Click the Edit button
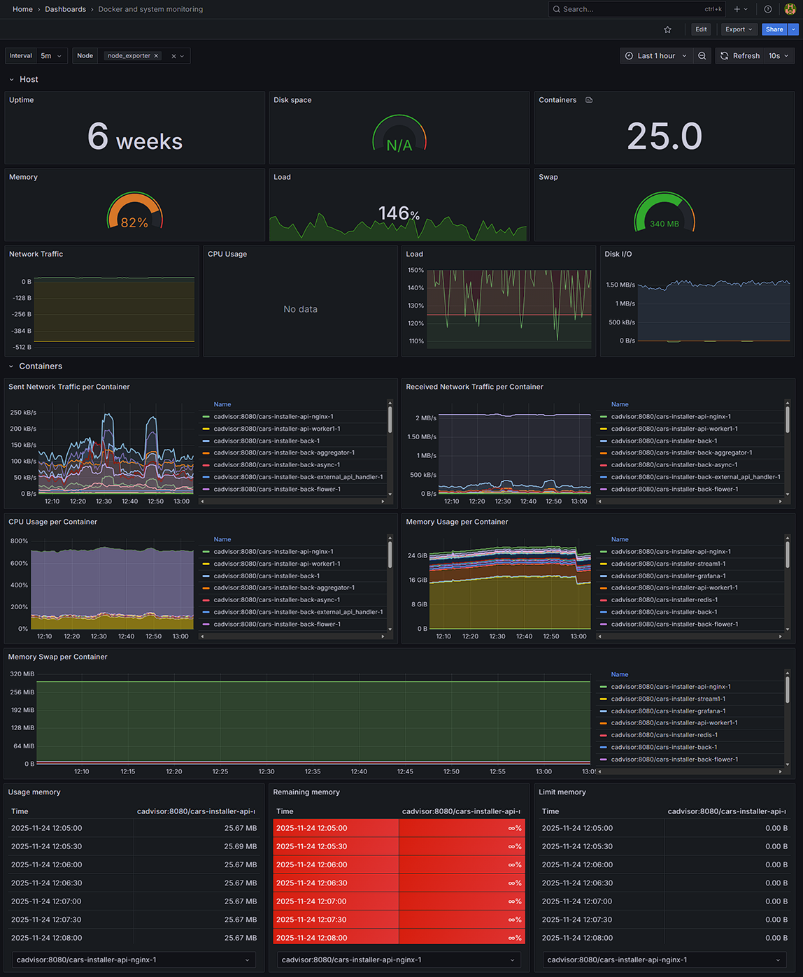Viewport: 803px width, 977px height. tap(700, 29)
